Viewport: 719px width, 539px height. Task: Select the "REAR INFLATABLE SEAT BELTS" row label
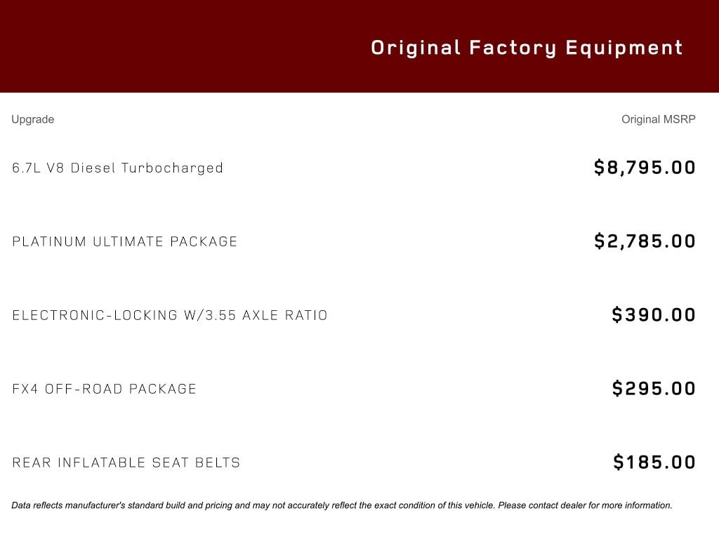pyautogui.click(x=126, y=463)
